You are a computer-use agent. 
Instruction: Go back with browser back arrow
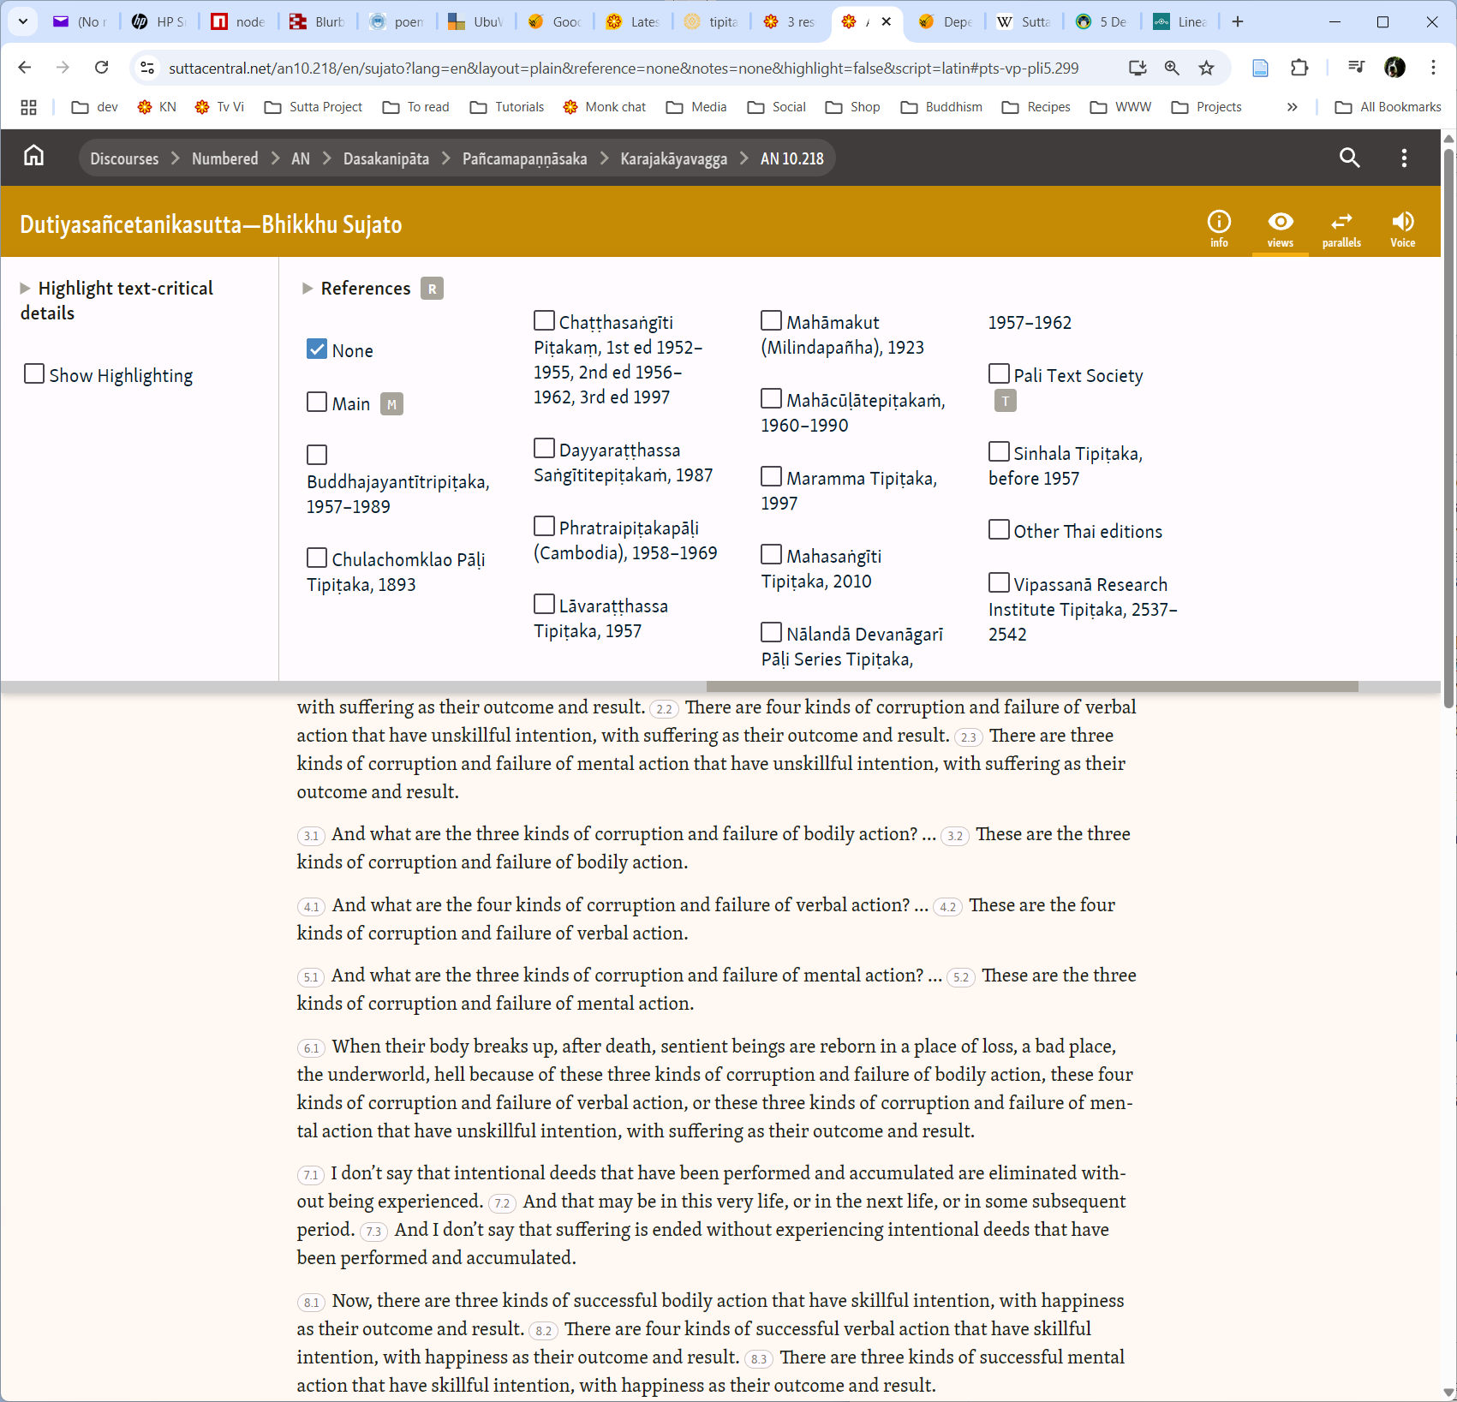(x=25, y=68)
